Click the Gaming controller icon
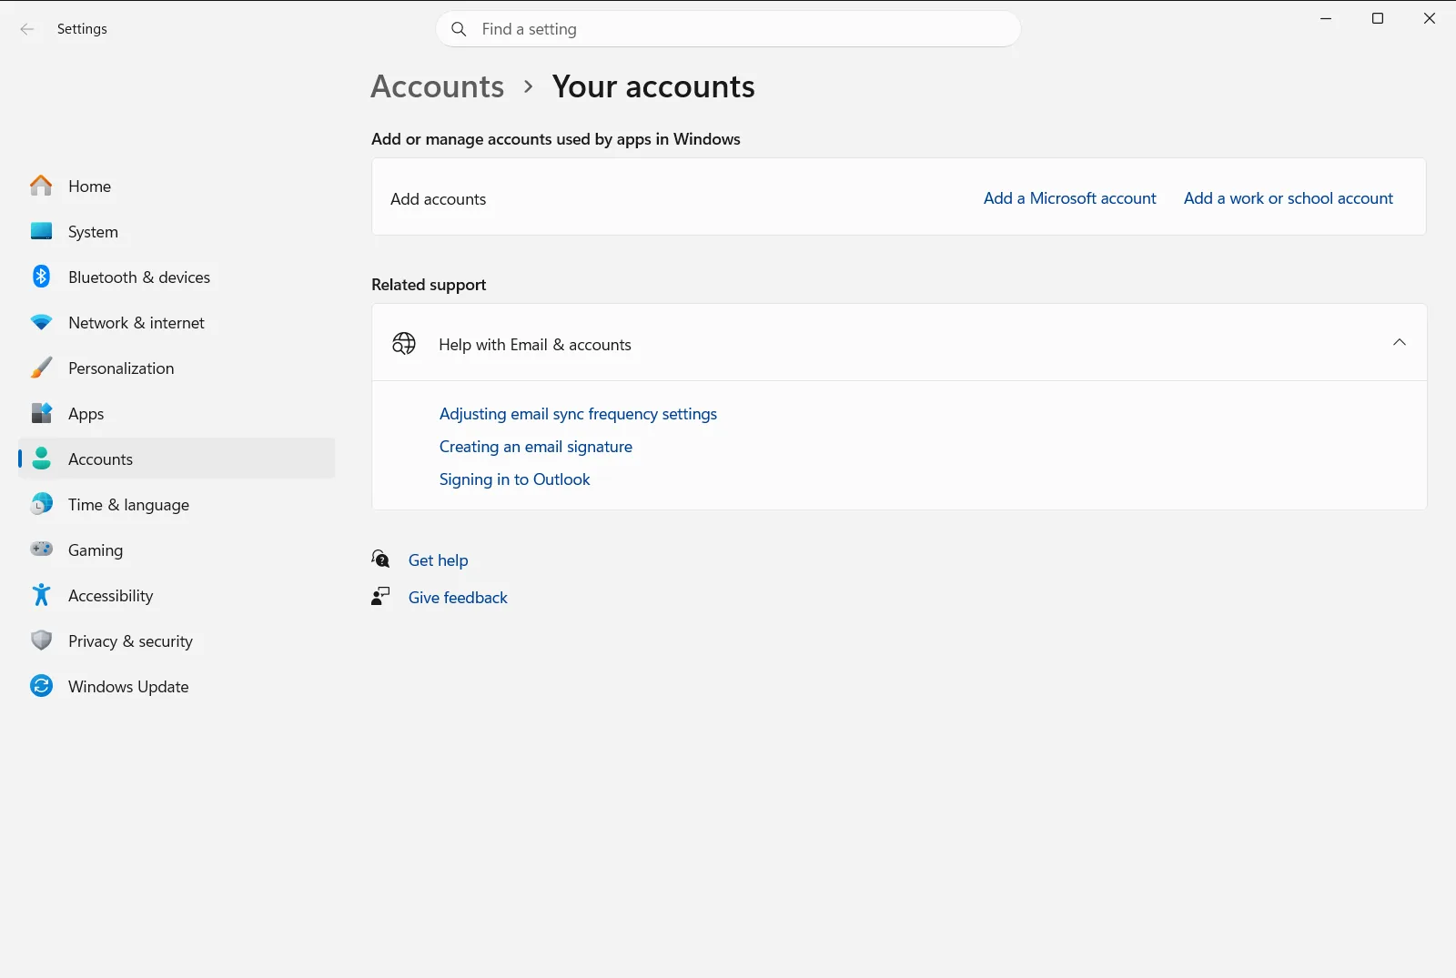This screenshot has width=1456, height=978. coord(41,549)
